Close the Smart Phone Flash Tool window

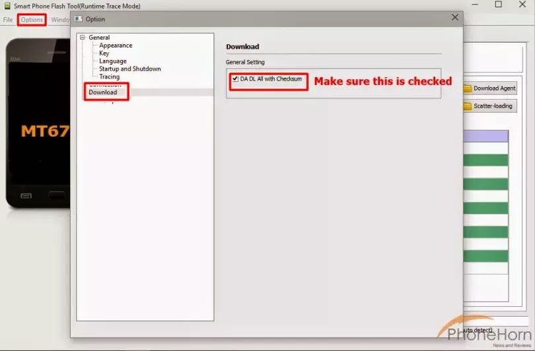point(522,4)
